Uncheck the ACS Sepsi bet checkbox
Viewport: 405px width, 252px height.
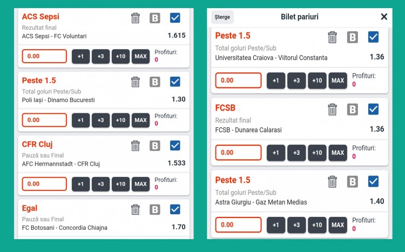click(x=175, y=18)
